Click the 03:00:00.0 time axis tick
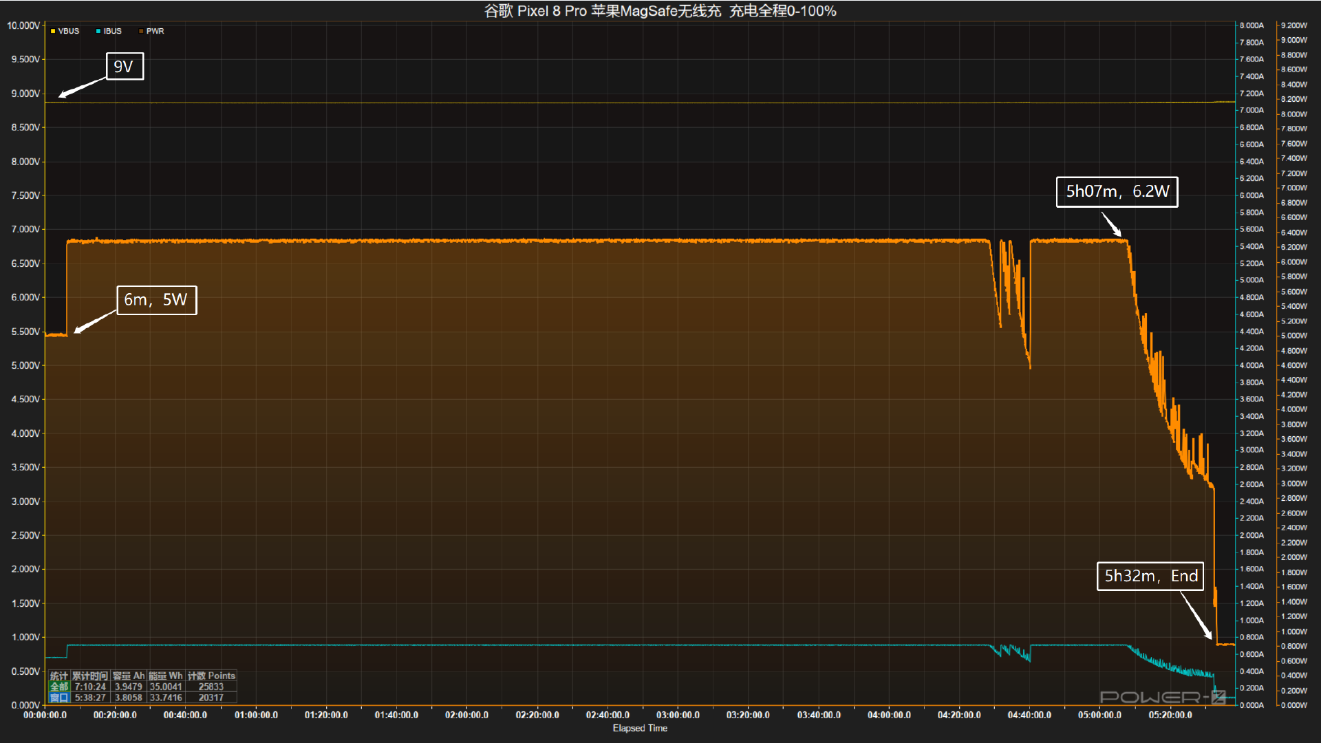 pyautogui.click(x=678, y=715)
